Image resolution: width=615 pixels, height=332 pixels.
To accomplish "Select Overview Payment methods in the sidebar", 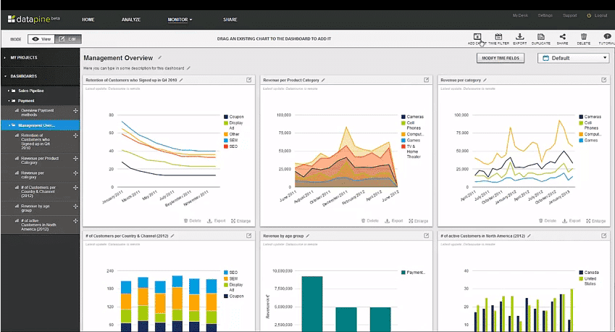I will coord(38,111).
